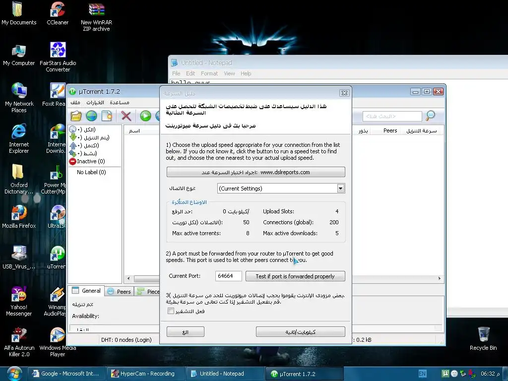Click the www.dslreports.com speed test button
The width and height of the screenshot is (508, 381).
coord(255,172)
